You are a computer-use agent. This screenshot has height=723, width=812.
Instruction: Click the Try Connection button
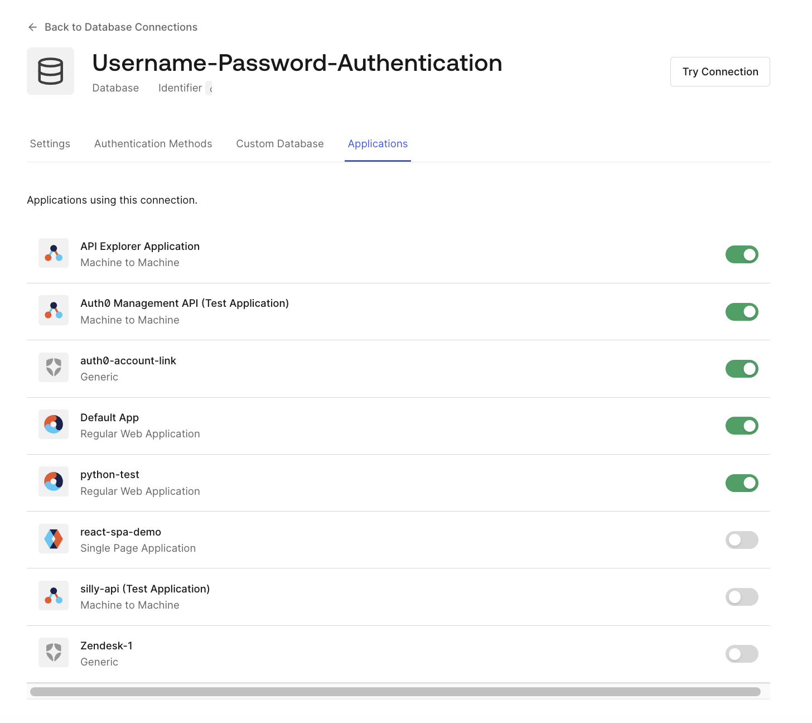tap(720, 71)
